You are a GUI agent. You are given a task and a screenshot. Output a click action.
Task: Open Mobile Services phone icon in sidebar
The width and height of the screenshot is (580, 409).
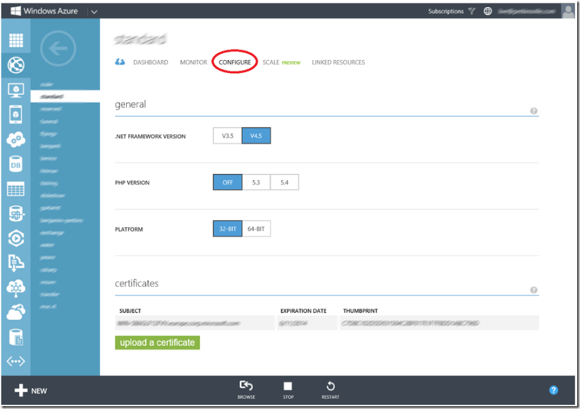point(16,114)
